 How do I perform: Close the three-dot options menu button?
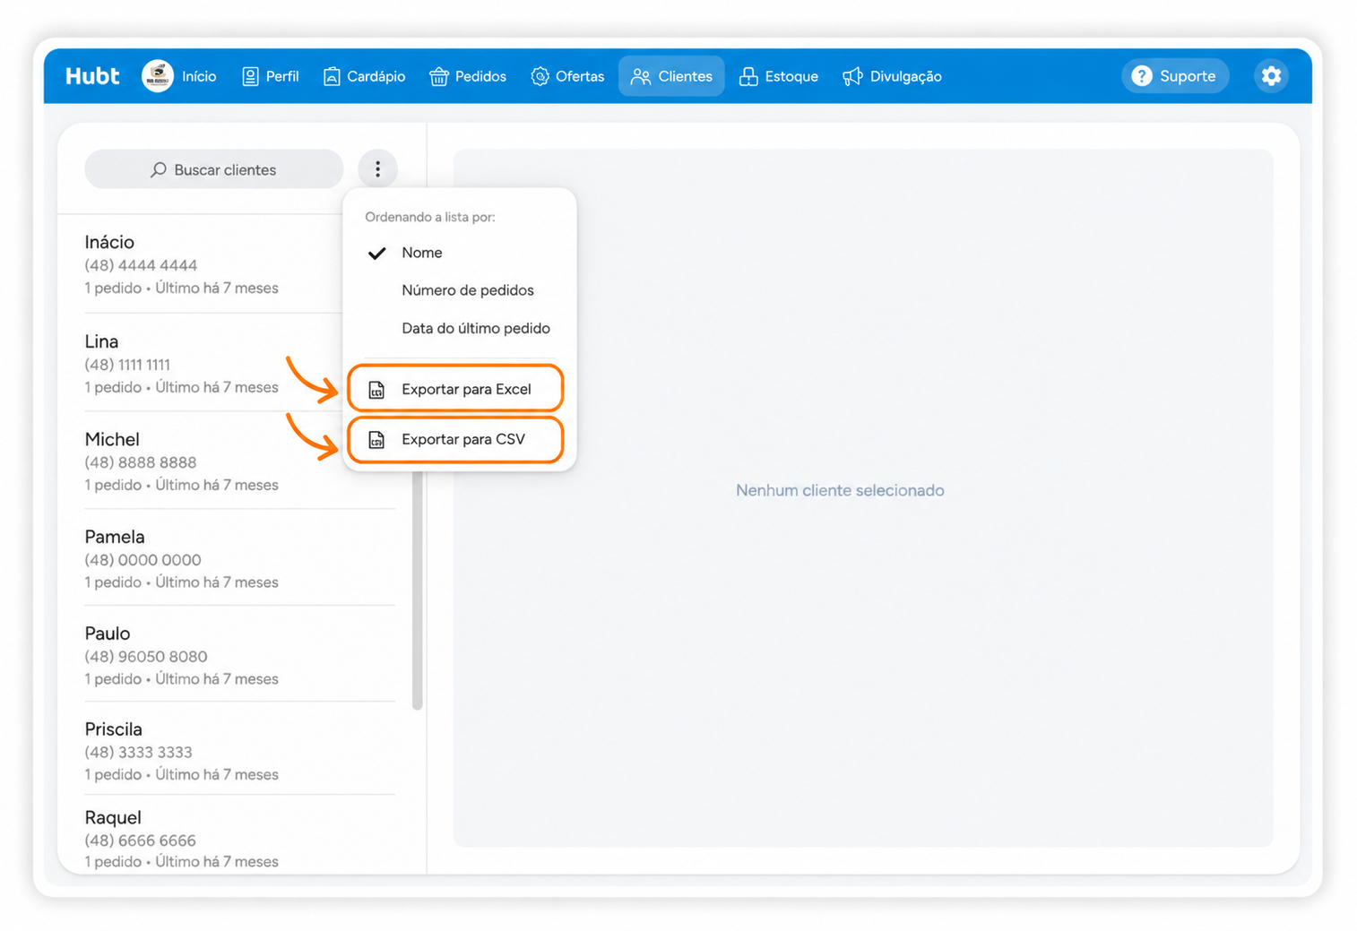[x=377, y=169]
